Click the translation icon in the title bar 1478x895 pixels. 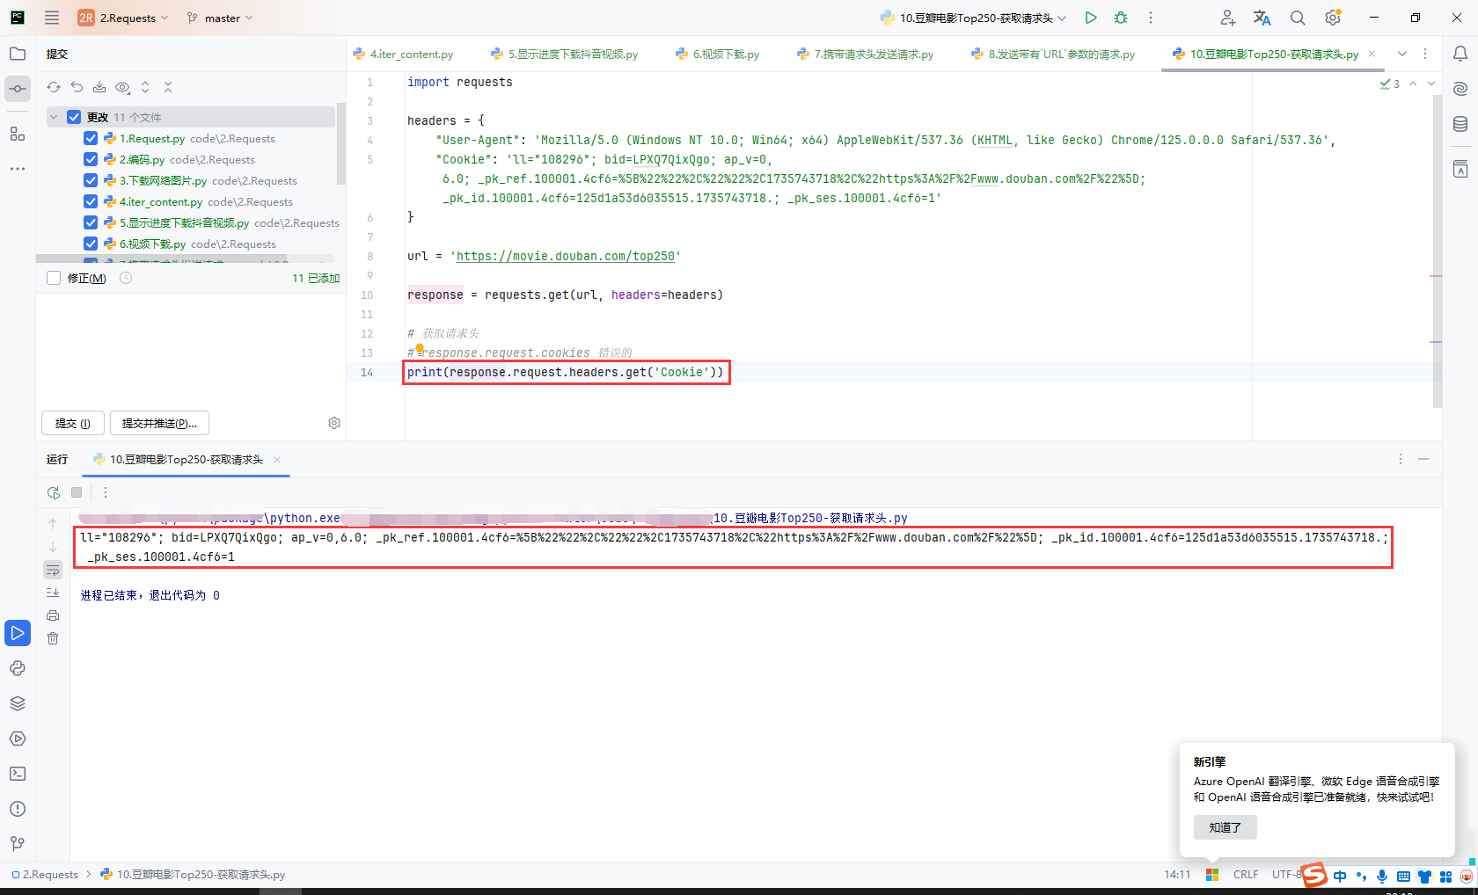(1262, 18)
